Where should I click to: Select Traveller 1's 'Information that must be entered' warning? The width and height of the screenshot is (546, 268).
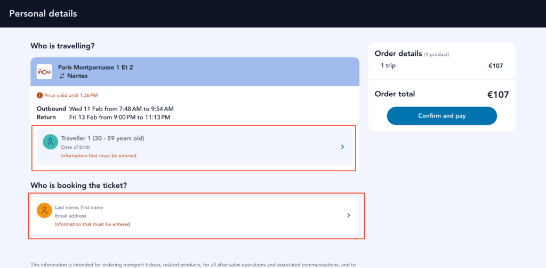[x=99, y=156]
